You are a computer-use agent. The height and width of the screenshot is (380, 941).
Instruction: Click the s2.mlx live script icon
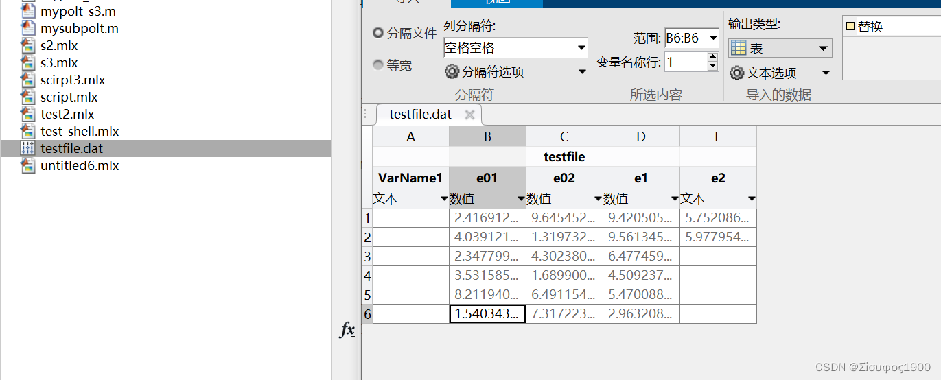click(28, 45)
